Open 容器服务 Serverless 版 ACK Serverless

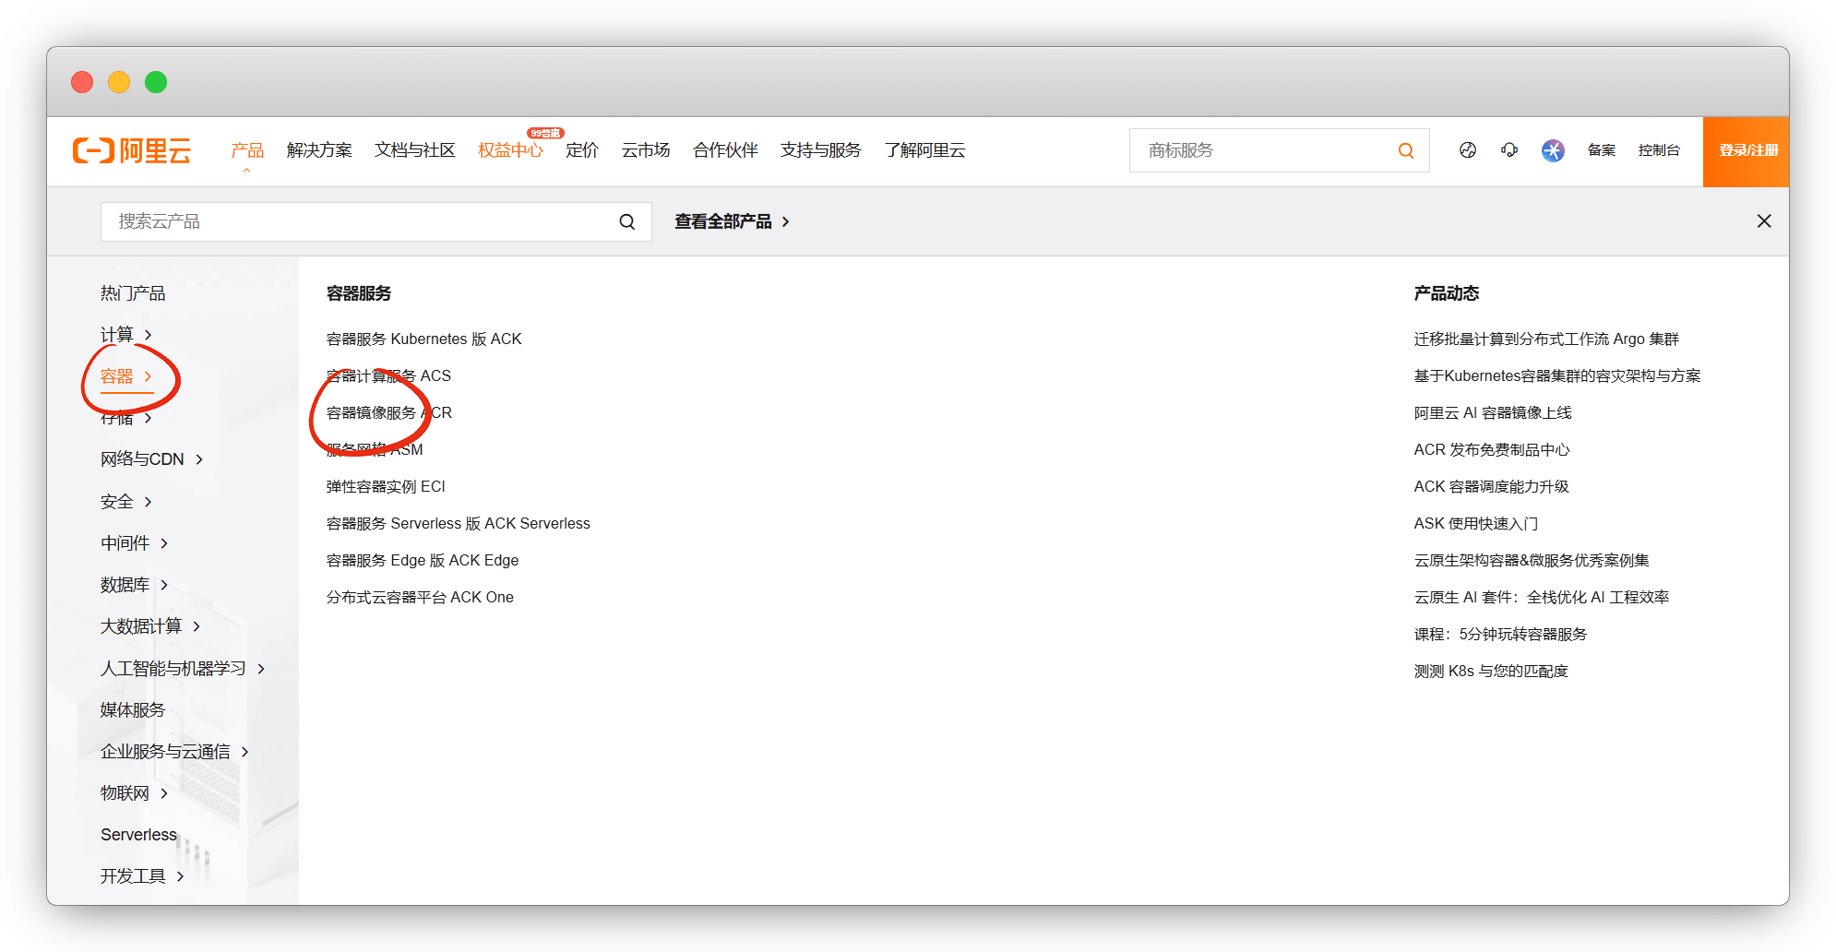pos(459,524)
